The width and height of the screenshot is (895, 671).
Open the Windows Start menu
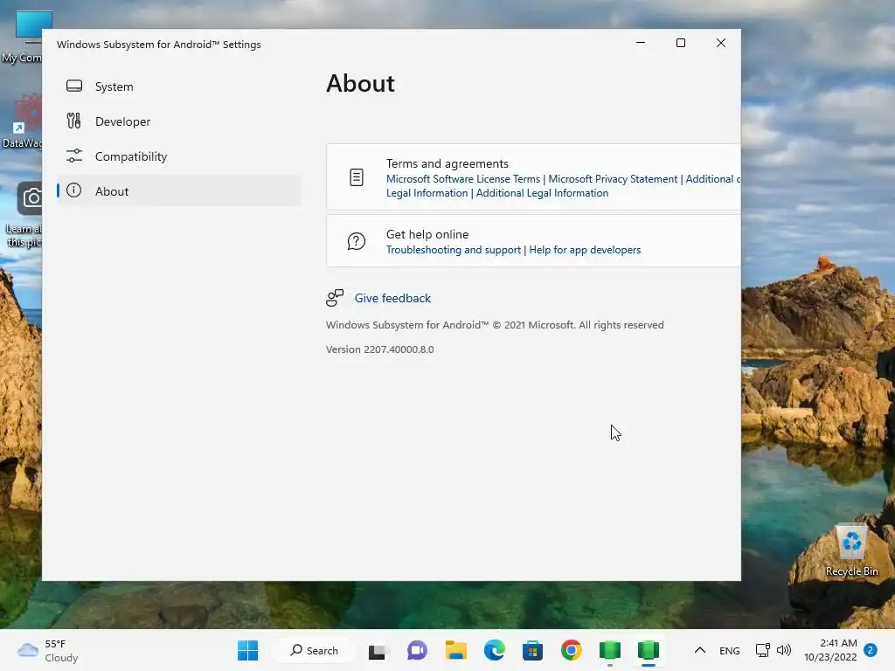(x=247, y=650)
